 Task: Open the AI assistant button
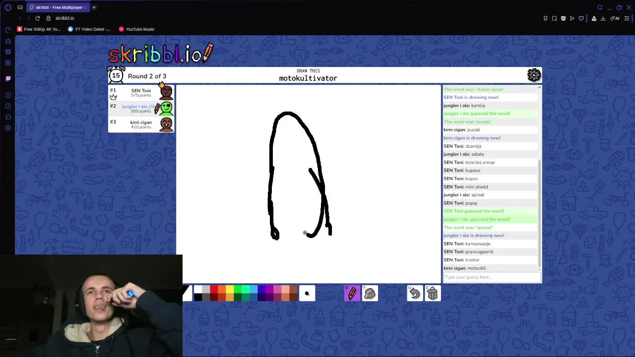(615, 18)
